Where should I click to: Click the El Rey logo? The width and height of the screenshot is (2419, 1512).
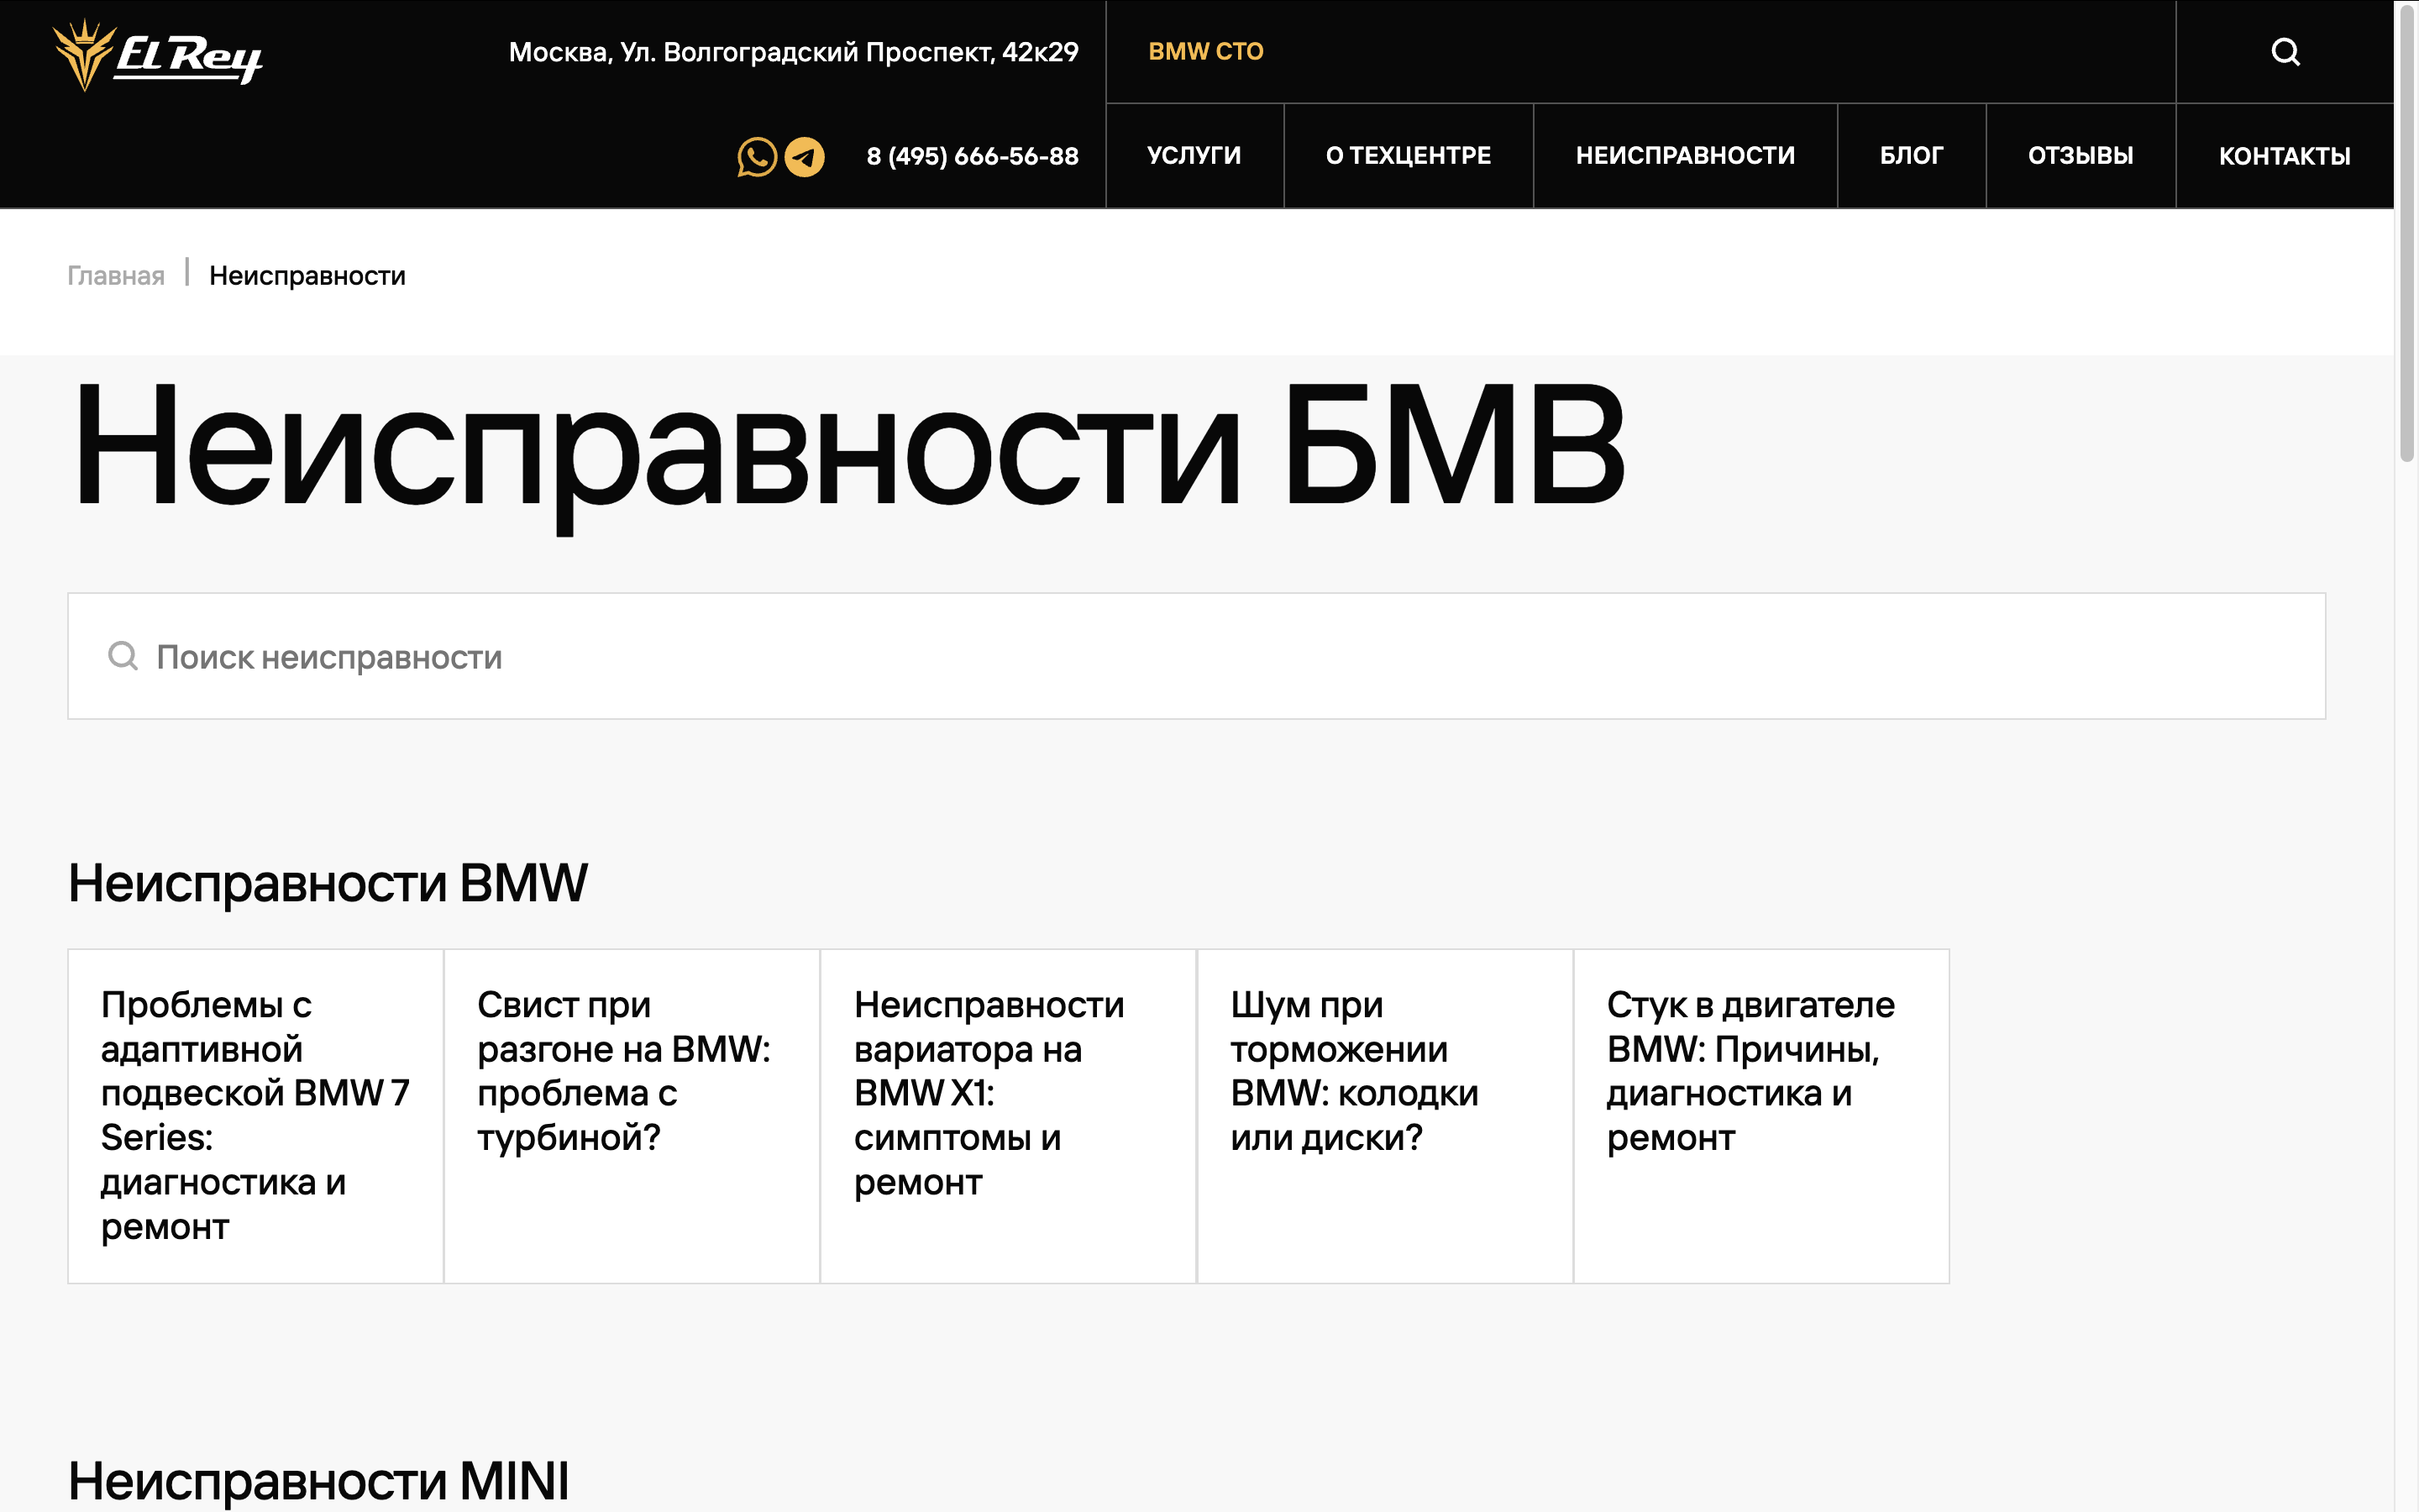pyautogui.click(x=158, y=55)
